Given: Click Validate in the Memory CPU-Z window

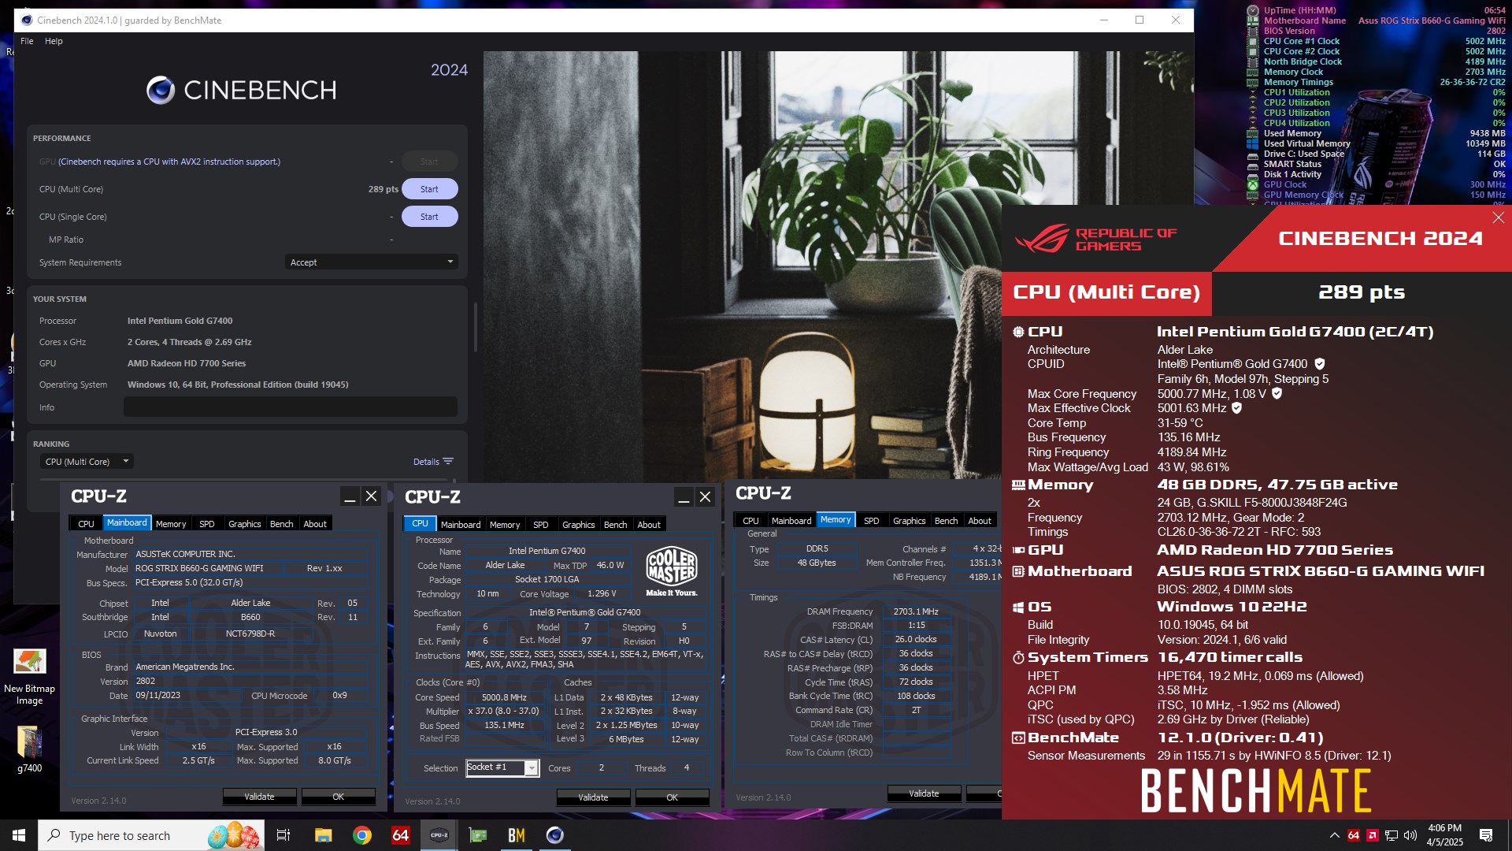Looking at the screenshot, I should [x=924, y=793].
